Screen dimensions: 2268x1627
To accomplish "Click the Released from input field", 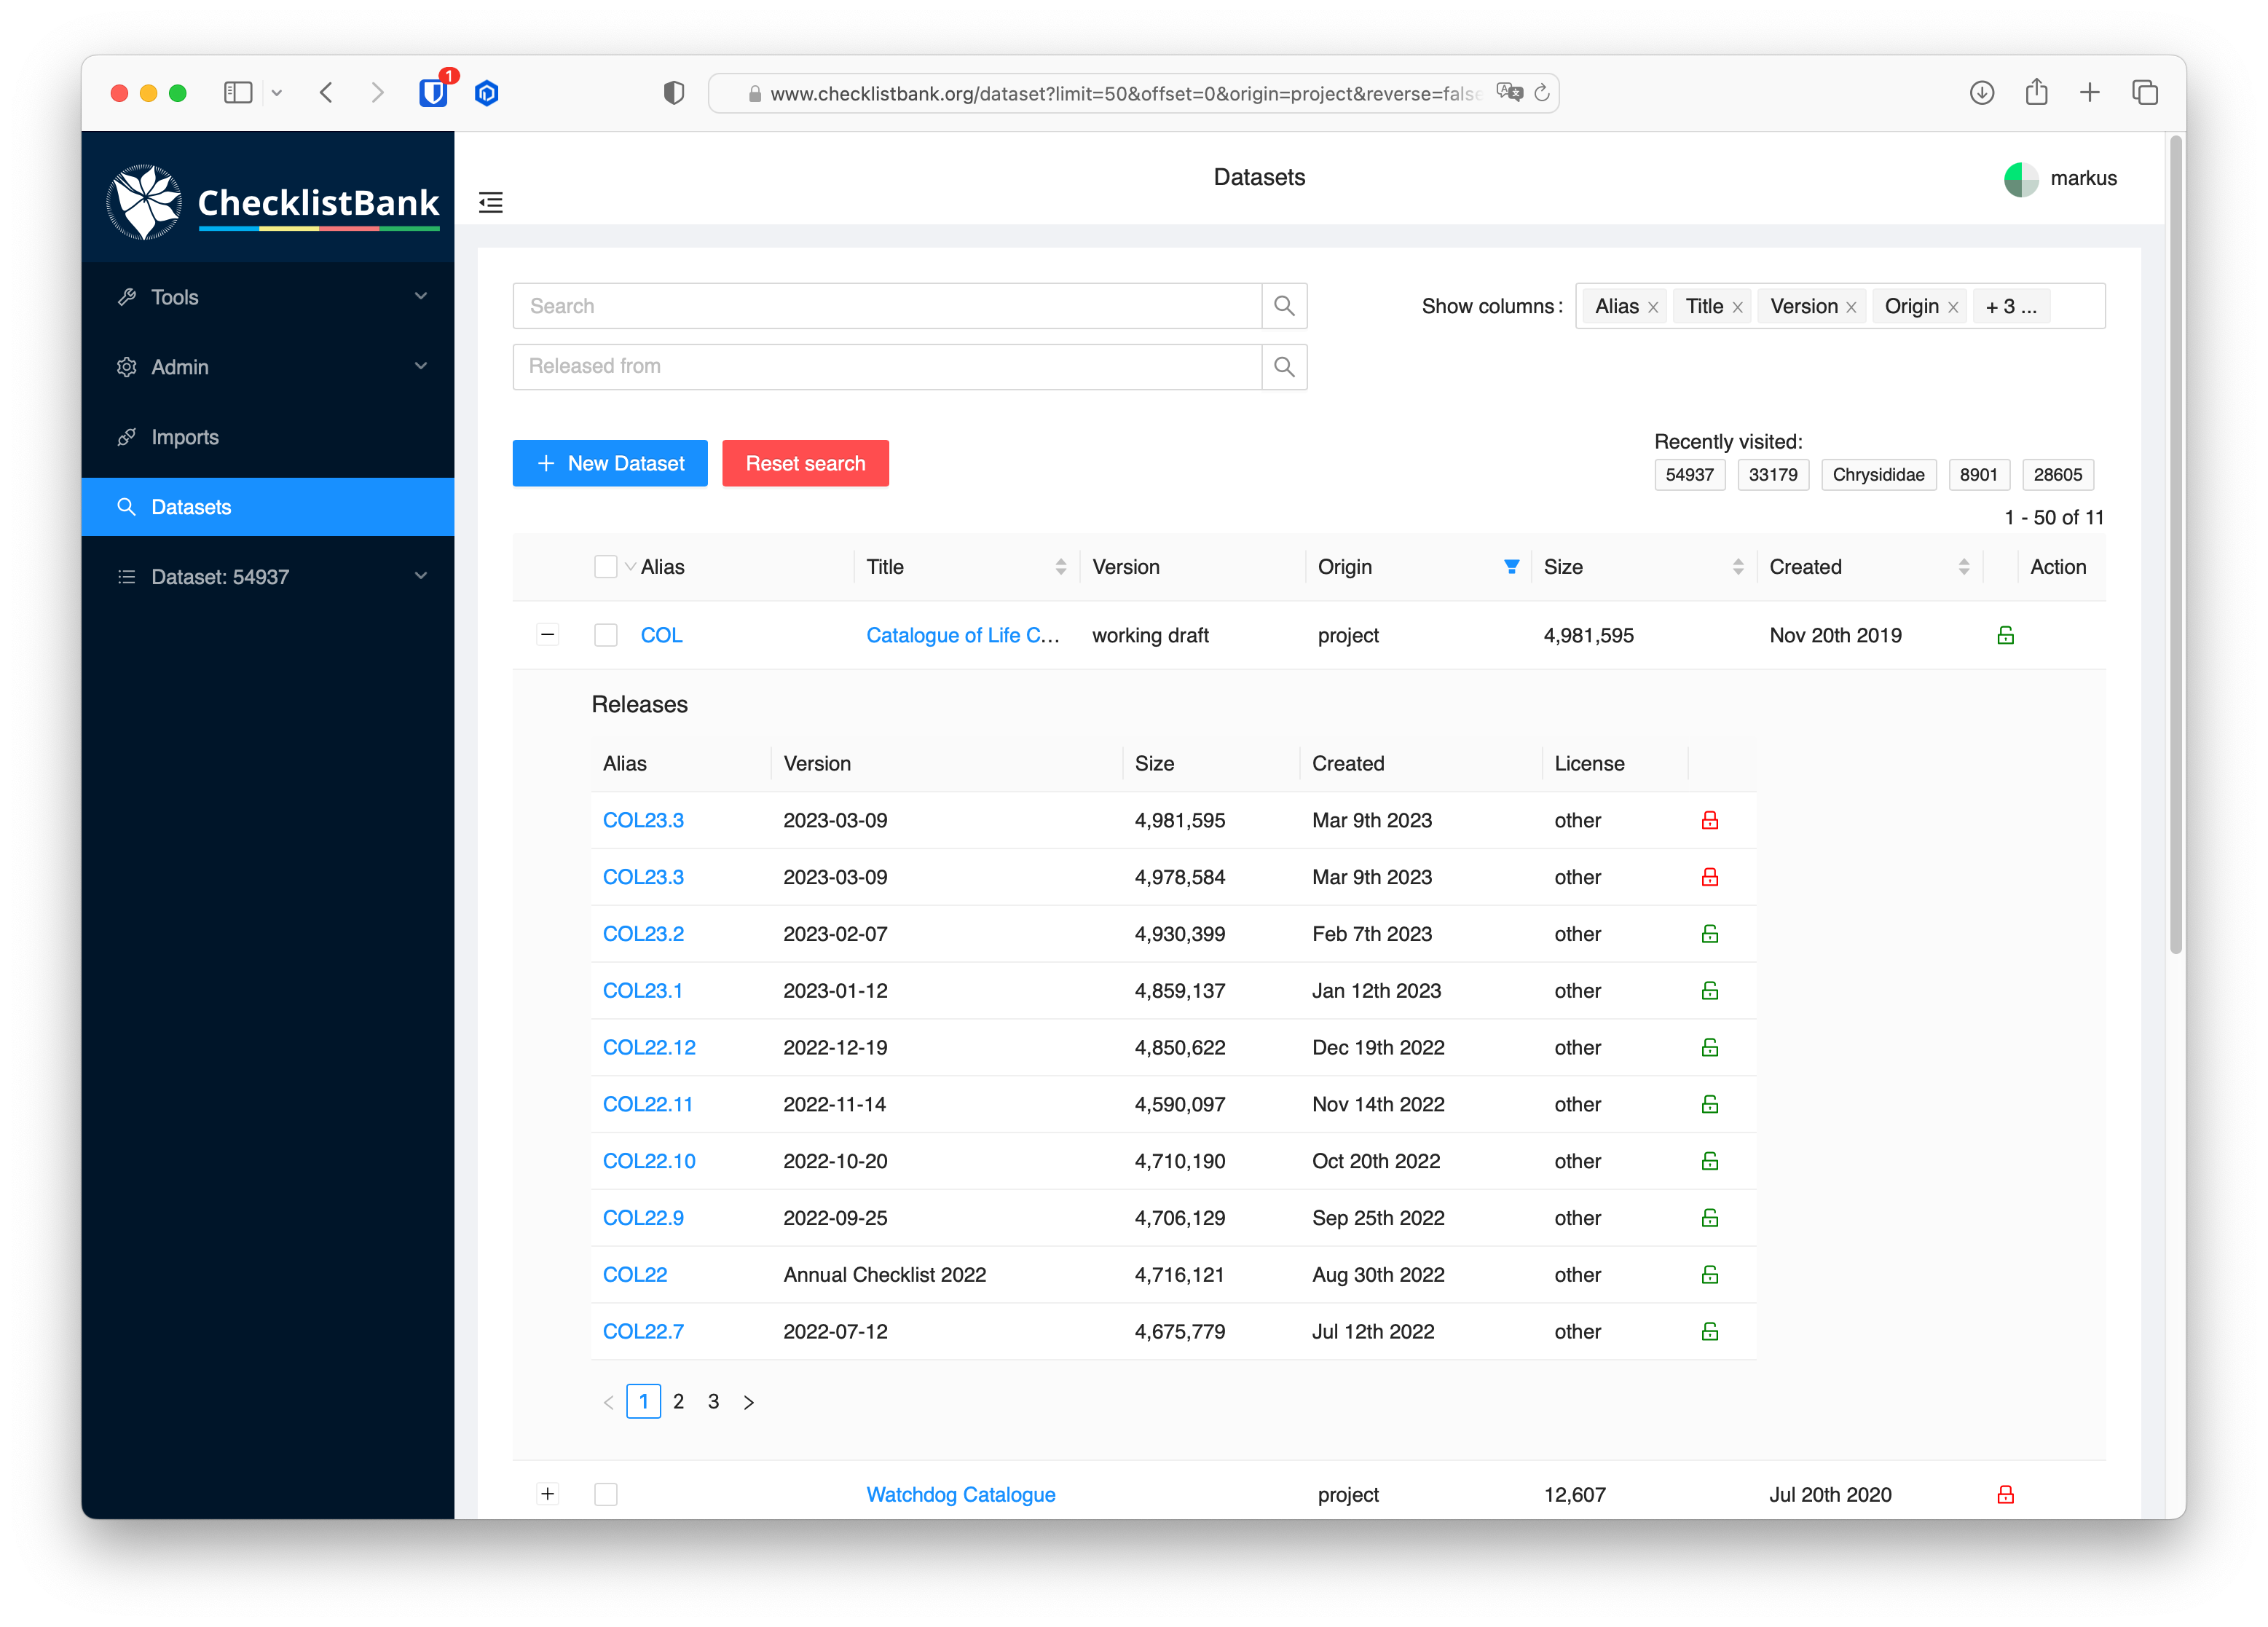I will [886, 367].
